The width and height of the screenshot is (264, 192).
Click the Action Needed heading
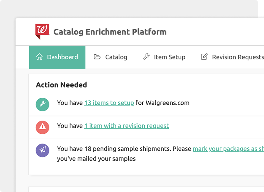[x=61, y=85]
